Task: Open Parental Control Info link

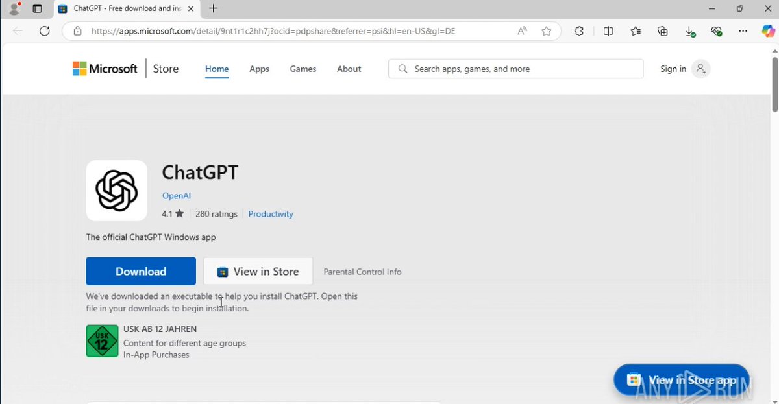Action: pos(362,272)
